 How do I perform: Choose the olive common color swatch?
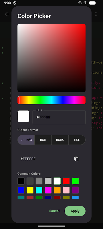pyautogui.click(x=66, y=197)
